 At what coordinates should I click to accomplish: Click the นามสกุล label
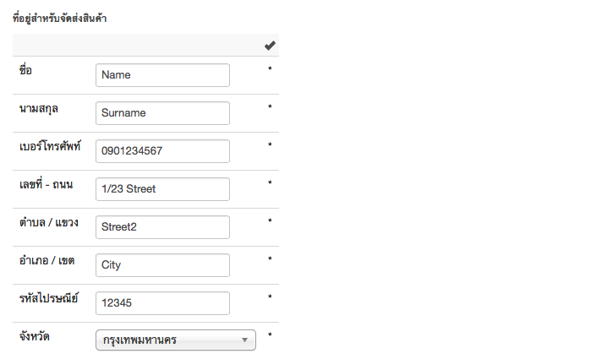pos(39,109)
